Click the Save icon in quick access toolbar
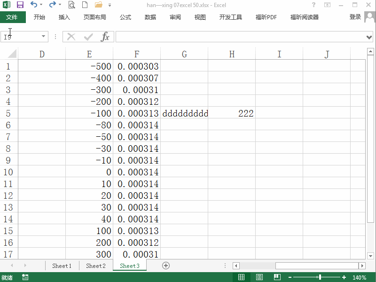 19,5
